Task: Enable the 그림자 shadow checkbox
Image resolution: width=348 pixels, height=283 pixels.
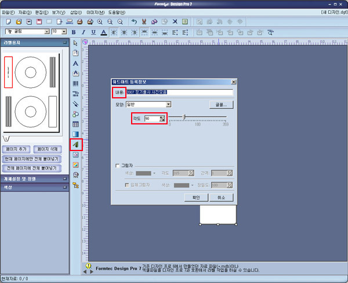Action: (118, 165)
